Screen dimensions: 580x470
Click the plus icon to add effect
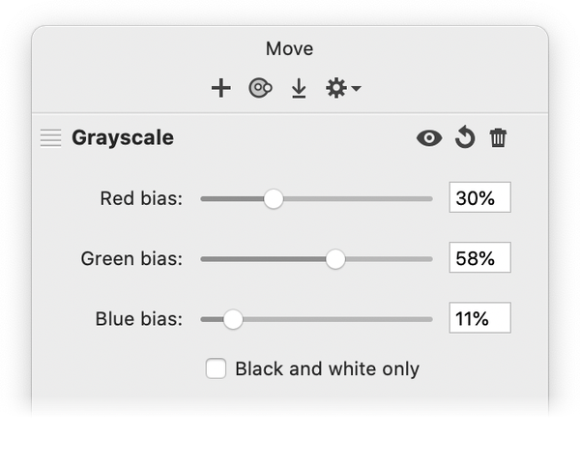click(x=221, y=89)
